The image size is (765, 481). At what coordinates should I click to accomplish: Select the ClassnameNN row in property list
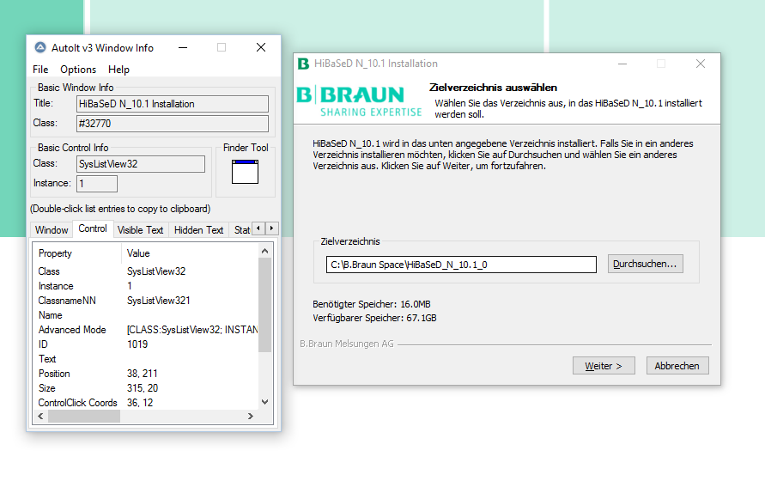pyautogui.click(x=146, y=301)
